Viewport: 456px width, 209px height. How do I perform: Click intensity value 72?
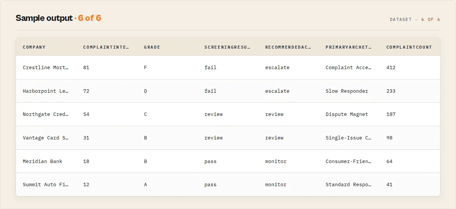86,91
